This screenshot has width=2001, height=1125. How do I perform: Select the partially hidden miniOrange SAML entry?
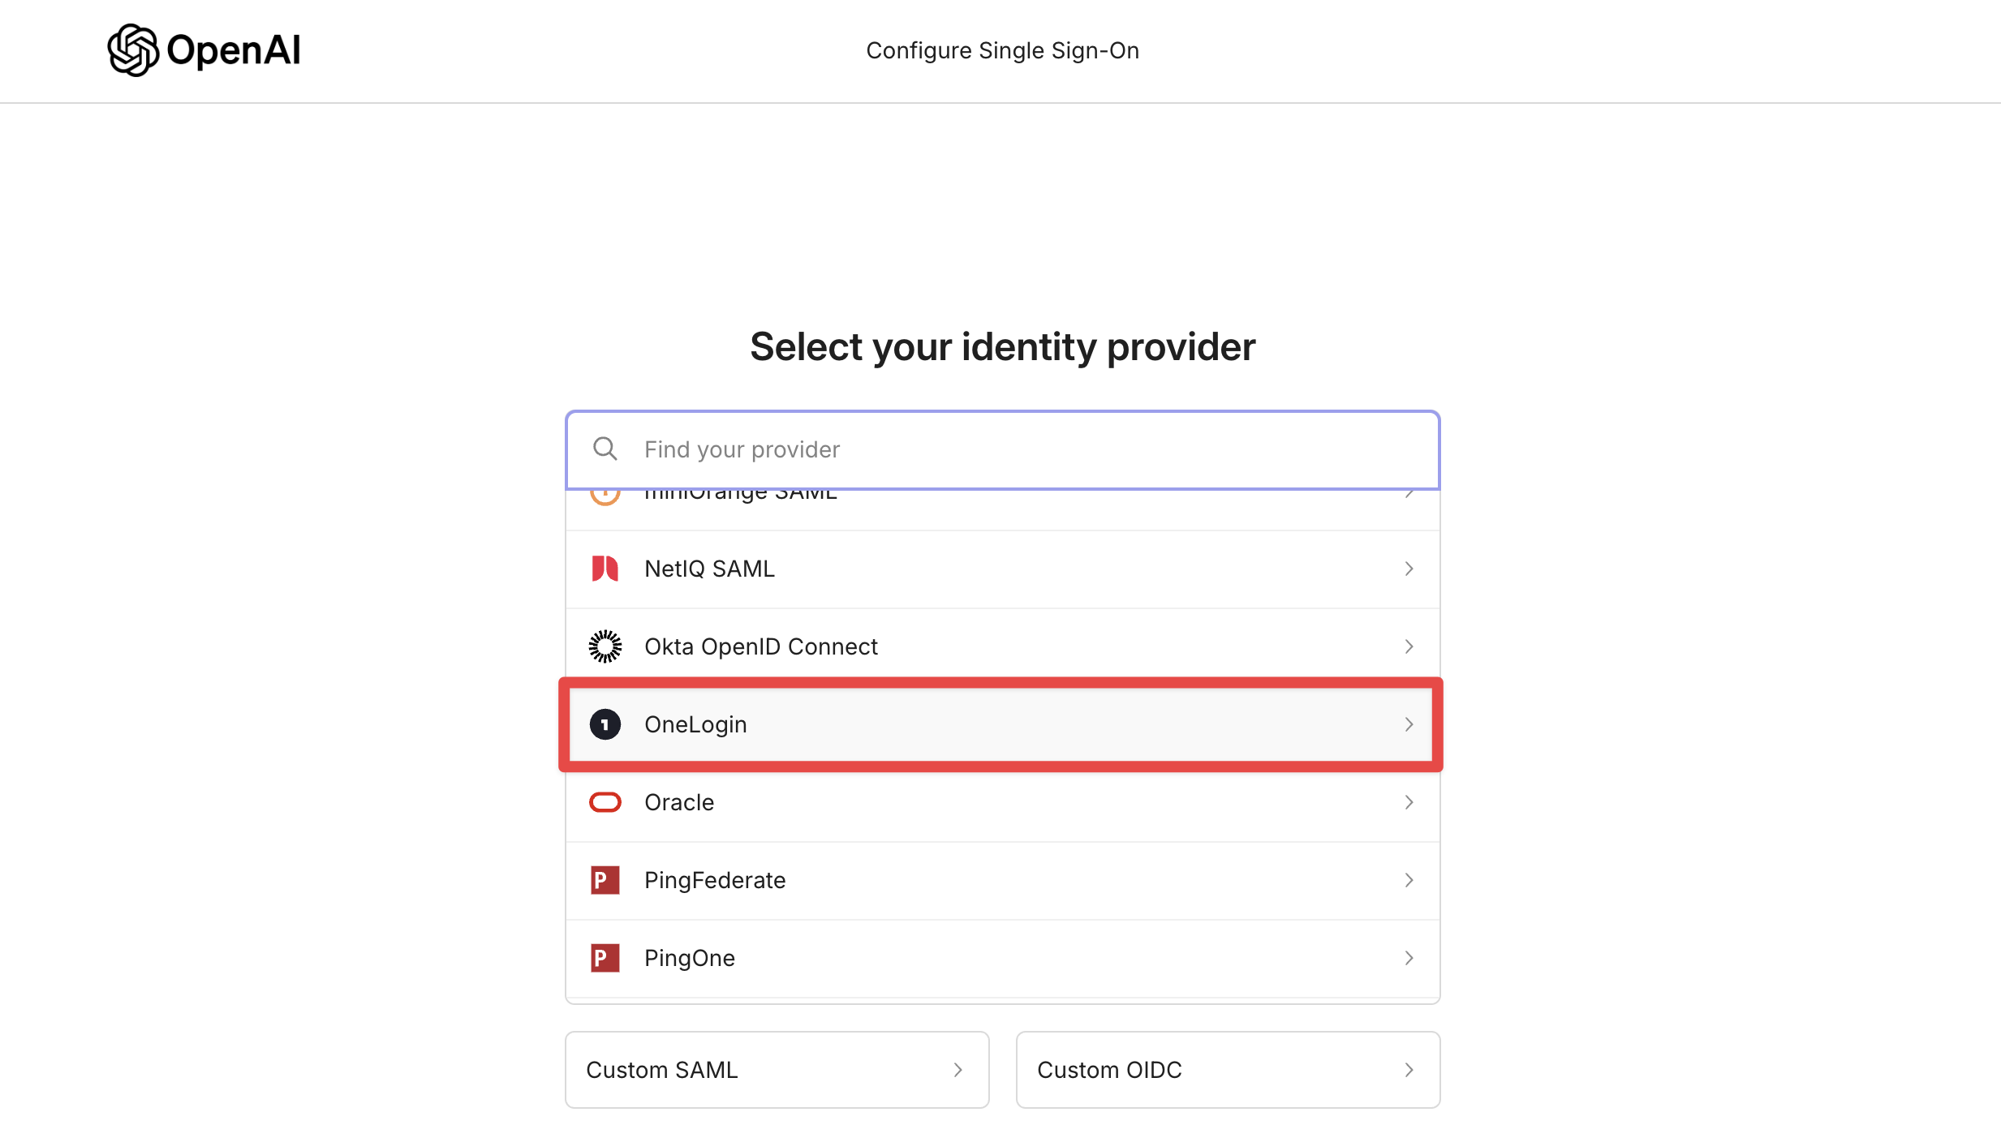pos(1002,509)
